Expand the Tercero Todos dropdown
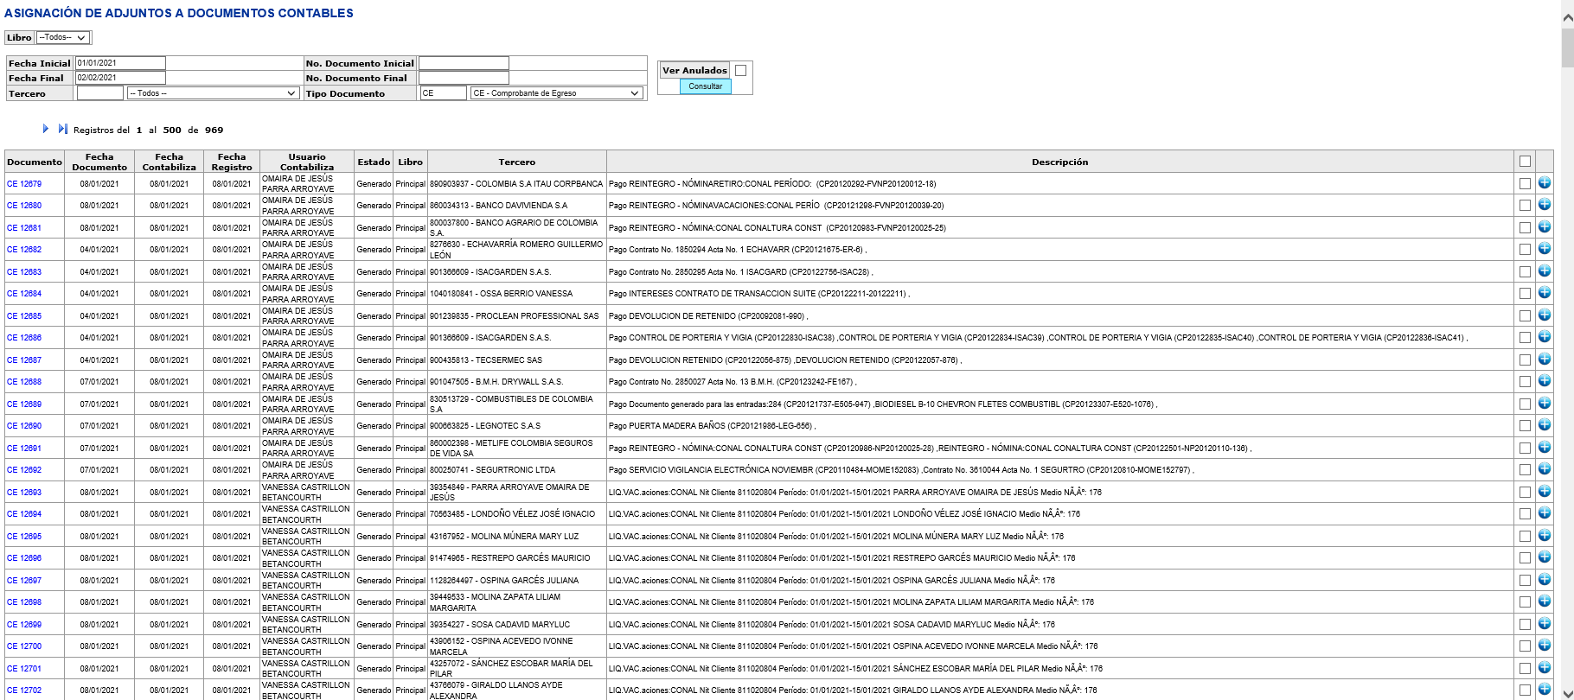The height and width of the screenshot is (700, 1574). (x=213, y=93)
